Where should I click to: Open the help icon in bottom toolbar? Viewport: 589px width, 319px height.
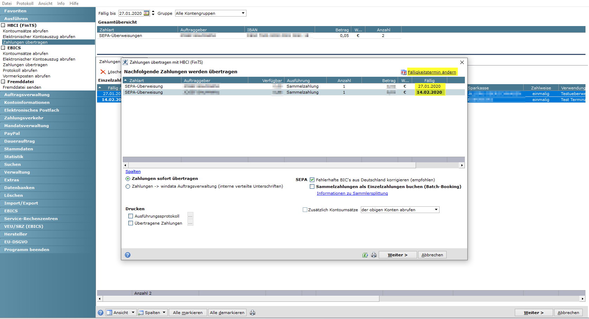[x=101, y=313]
